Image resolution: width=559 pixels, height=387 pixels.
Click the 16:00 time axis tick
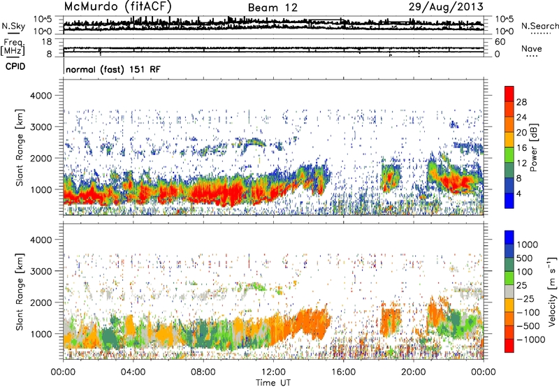pyautogui.click(x=343, y=372)
